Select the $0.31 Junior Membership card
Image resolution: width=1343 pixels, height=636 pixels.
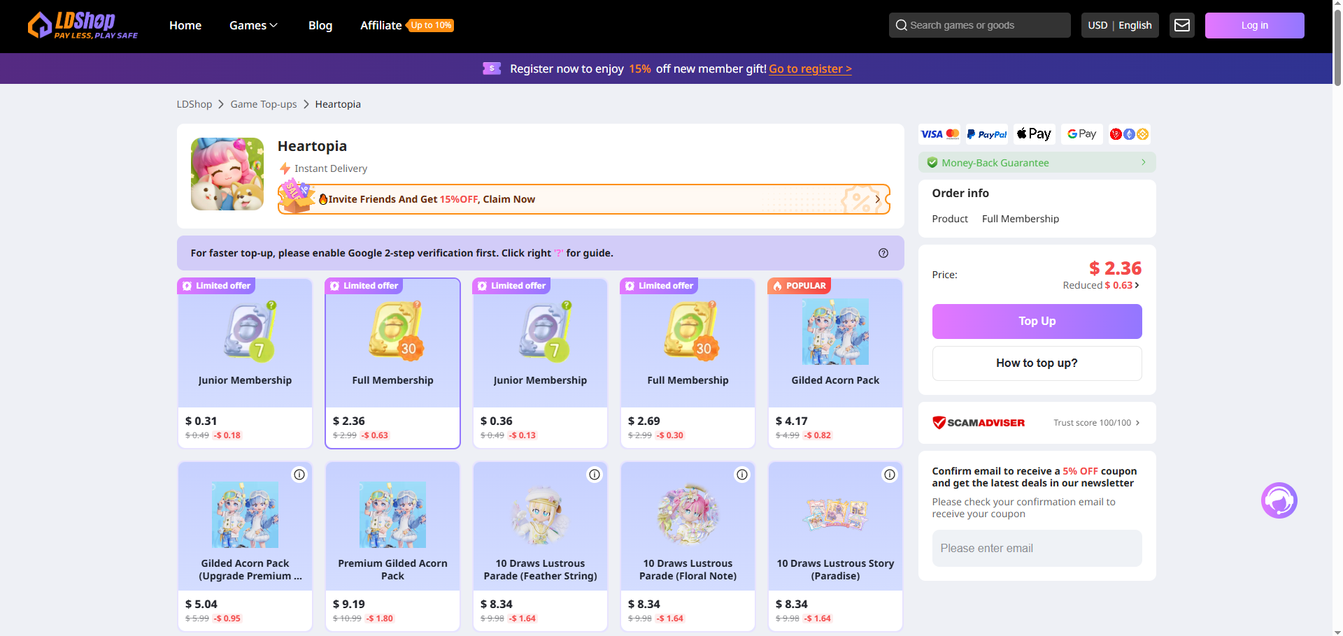(245, 363)
